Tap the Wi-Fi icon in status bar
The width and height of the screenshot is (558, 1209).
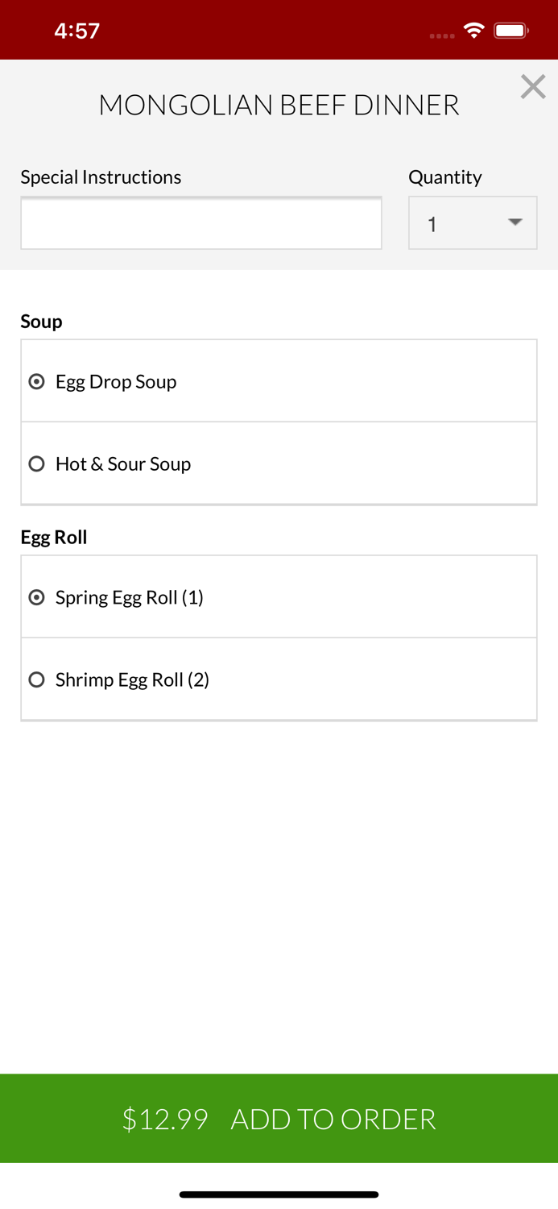coord(474,31)
